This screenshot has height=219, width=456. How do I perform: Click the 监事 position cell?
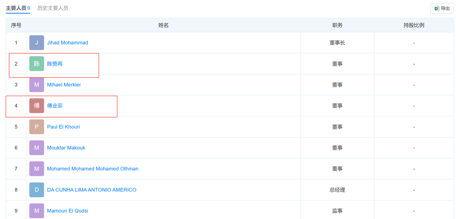(x=337, y=211)
